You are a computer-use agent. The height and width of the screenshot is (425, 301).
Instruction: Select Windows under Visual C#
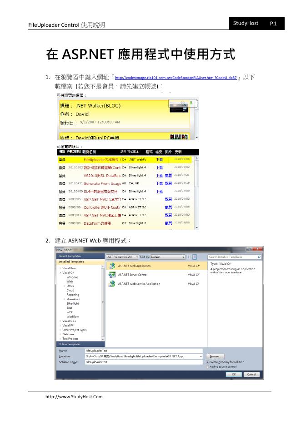72,277
